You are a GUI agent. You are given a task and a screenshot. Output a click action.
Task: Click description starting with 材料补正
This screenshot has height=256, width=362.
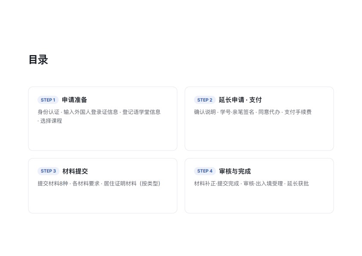(x=252, y=183)
